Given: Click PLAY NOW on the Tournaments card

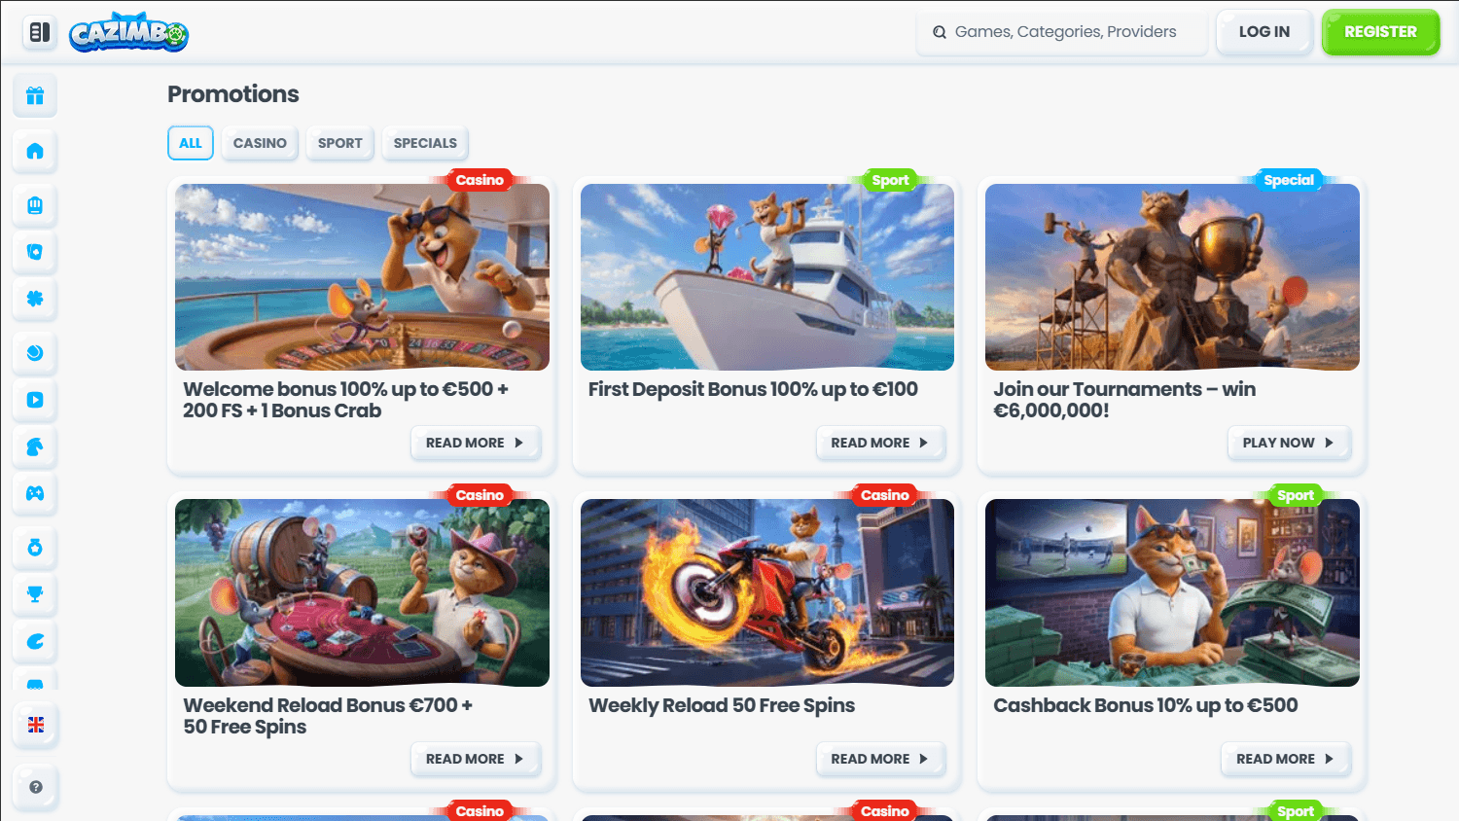Looking at the screenshot, I should pos(1289,443).
